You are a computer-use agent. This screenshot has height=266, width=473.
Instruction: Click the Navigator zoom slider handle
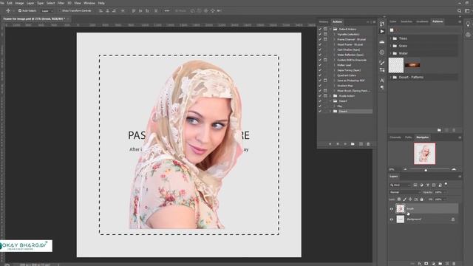pyautogui.click(x=426, y=170)
